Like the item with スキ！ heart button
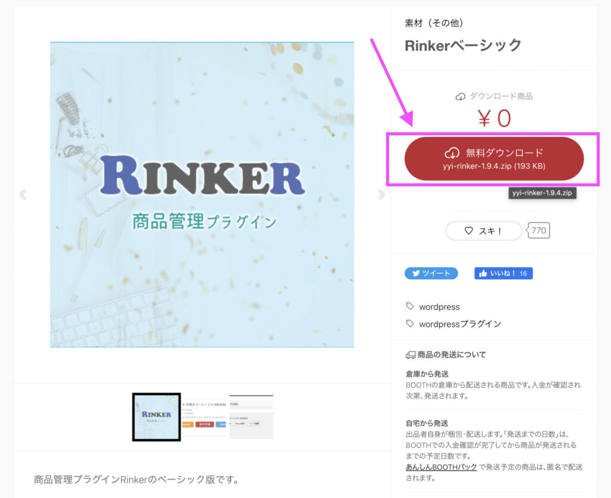The image size is (611, 498). click(x=483, y=231)
